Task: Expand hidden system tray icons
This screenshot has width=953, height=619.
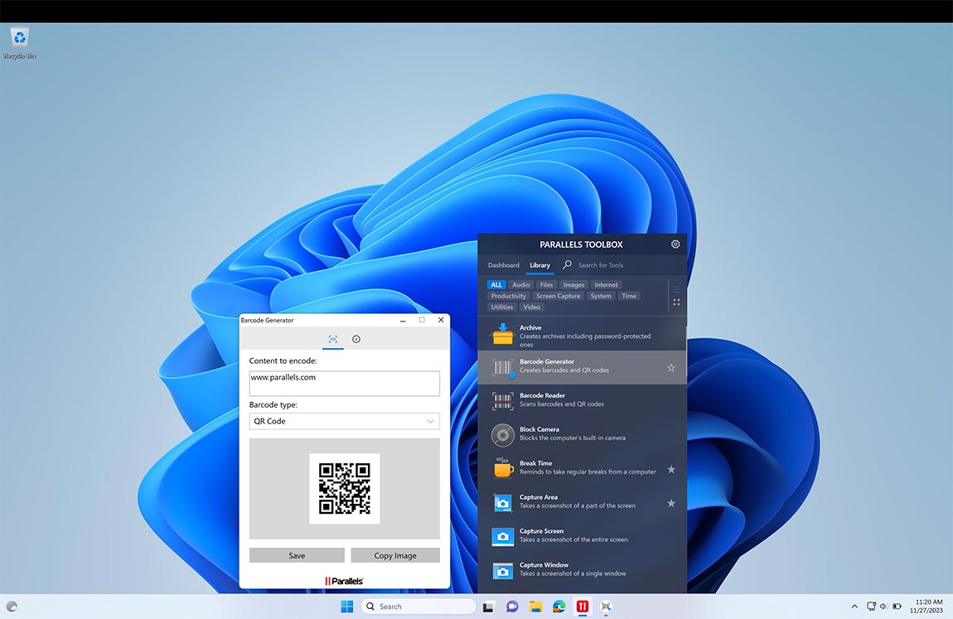Action: [x=854, y=606]
